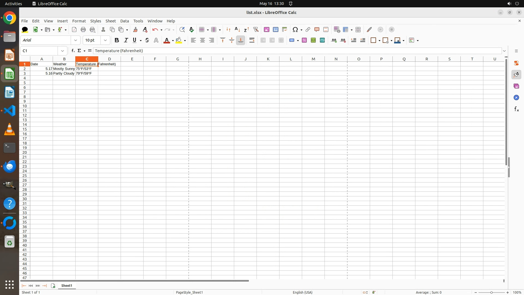This screenshot has height=295, width=524.
Task: Toggle wrap text for cell
Action: coord(252,40)
